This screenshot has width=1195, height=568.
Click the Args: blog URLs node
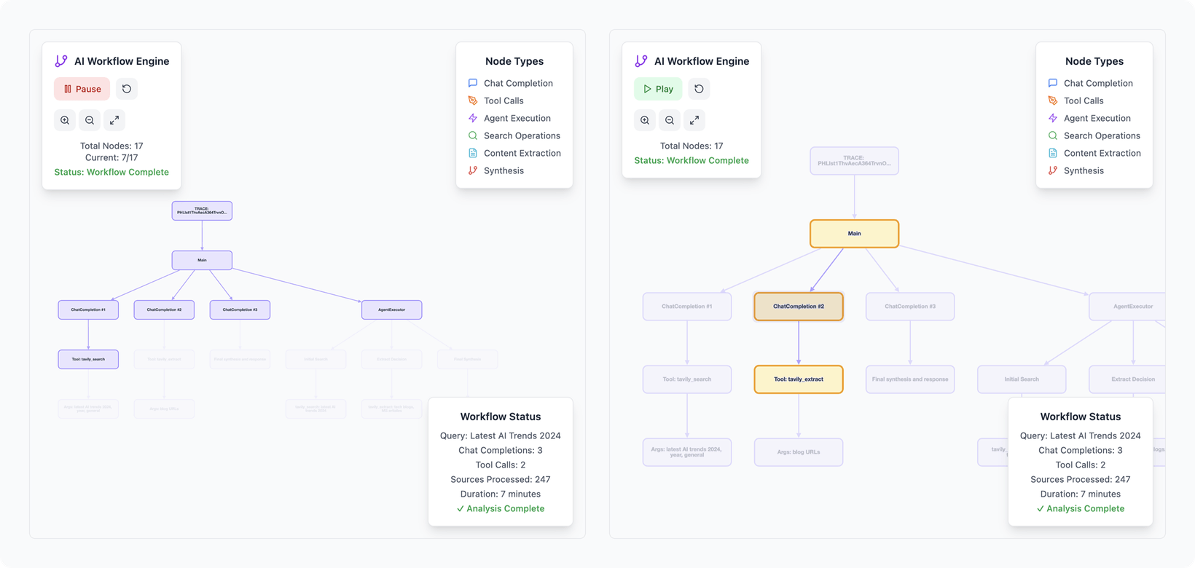point(798,452)
